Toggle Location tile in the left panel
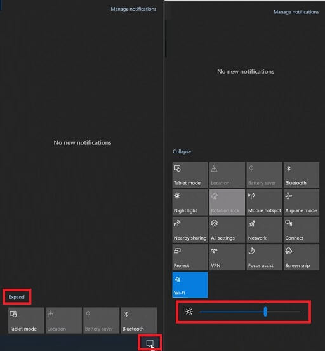Screen dimensions: 325x351 [63, 320]
